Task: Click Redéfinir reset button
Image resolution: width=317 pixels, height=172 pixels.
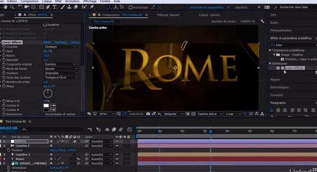Action: 52,25
